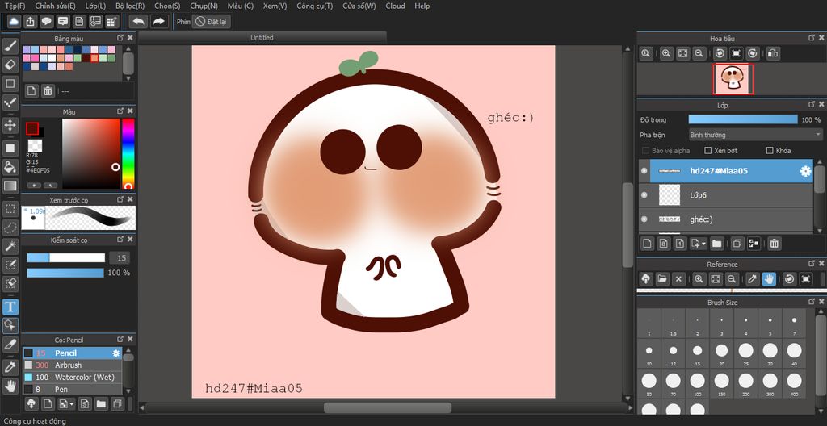This screenshot has width=827, height=426.
Task: Open the Bộ lọc(R) menu
Action: pos(130,6)
